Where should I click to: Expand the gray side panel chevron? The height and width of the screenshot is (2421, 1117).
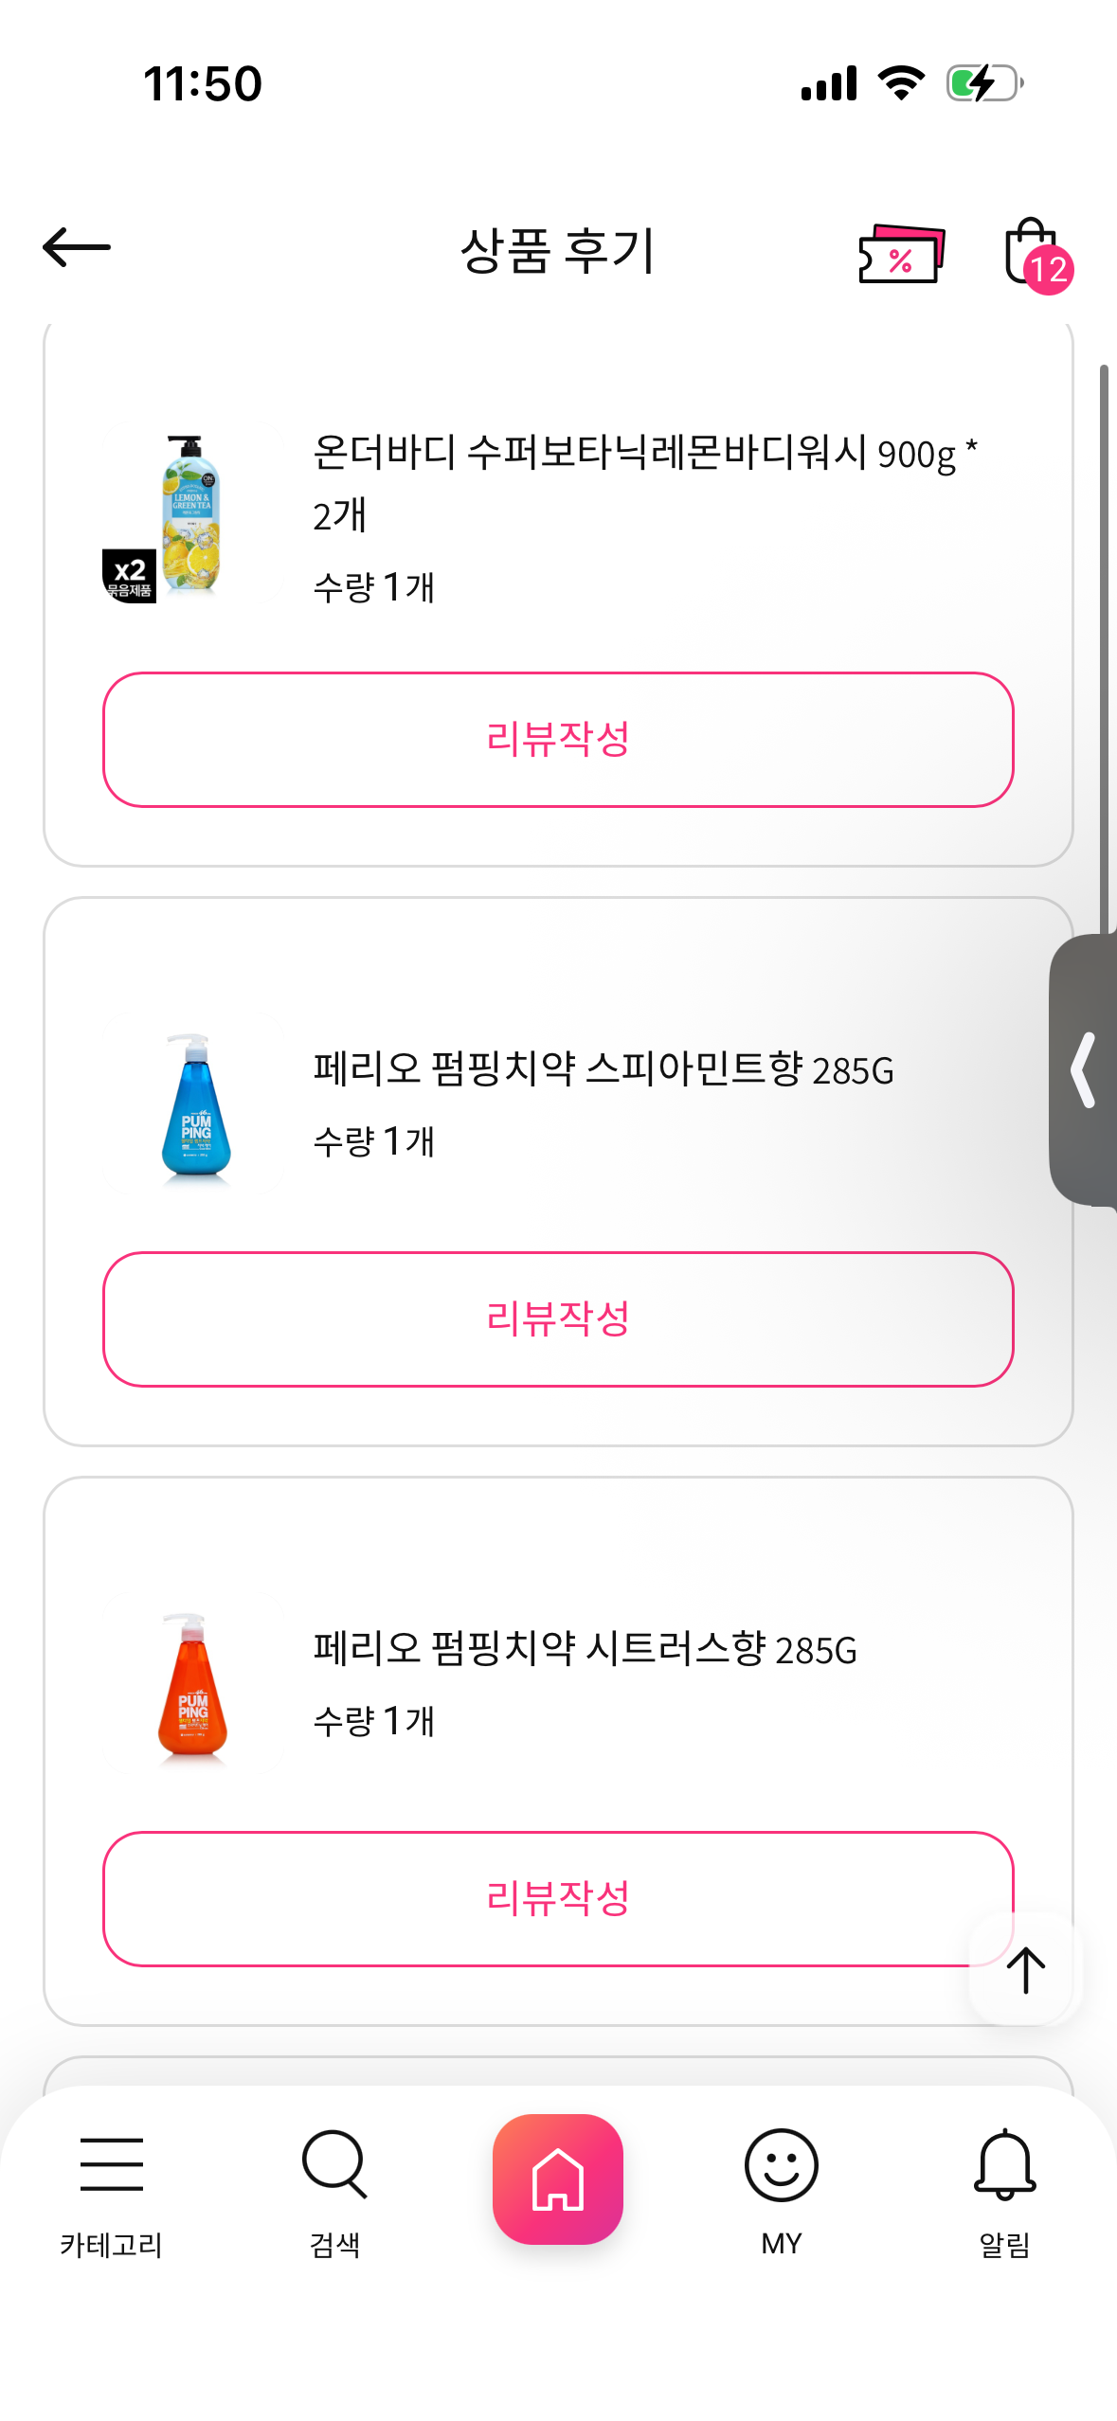coord(1085,1070)
